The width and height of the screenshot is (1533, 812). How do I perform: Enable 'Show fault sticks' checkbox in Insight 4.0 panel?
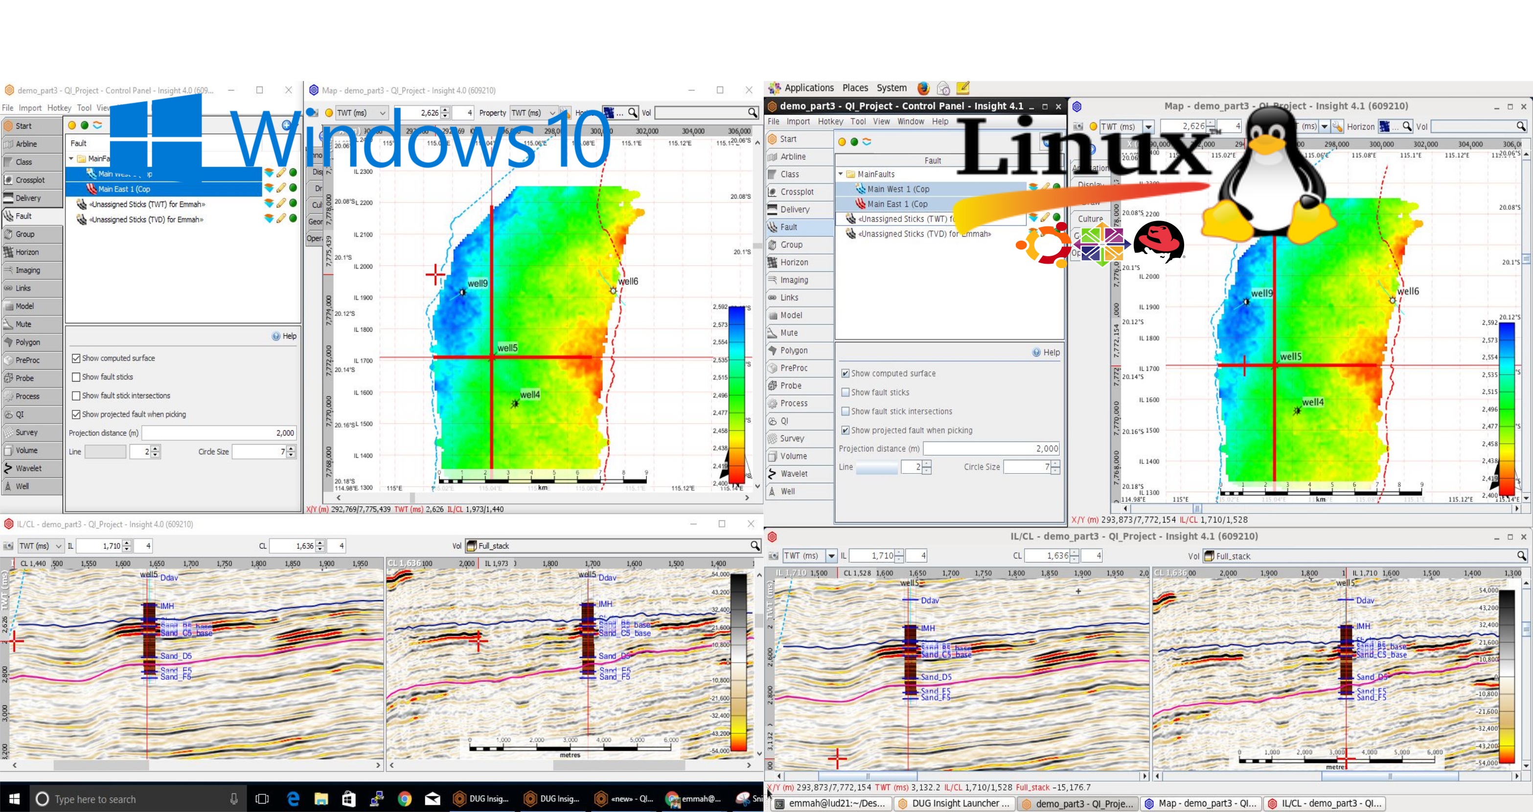point(76,377)
